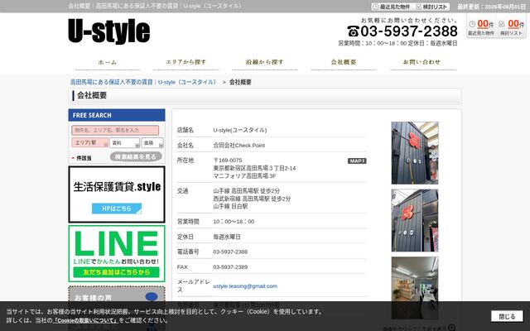This screenshot has height=331, width=530.
Task: Open 会社概要 menu item
Action: tap(344, 62)
